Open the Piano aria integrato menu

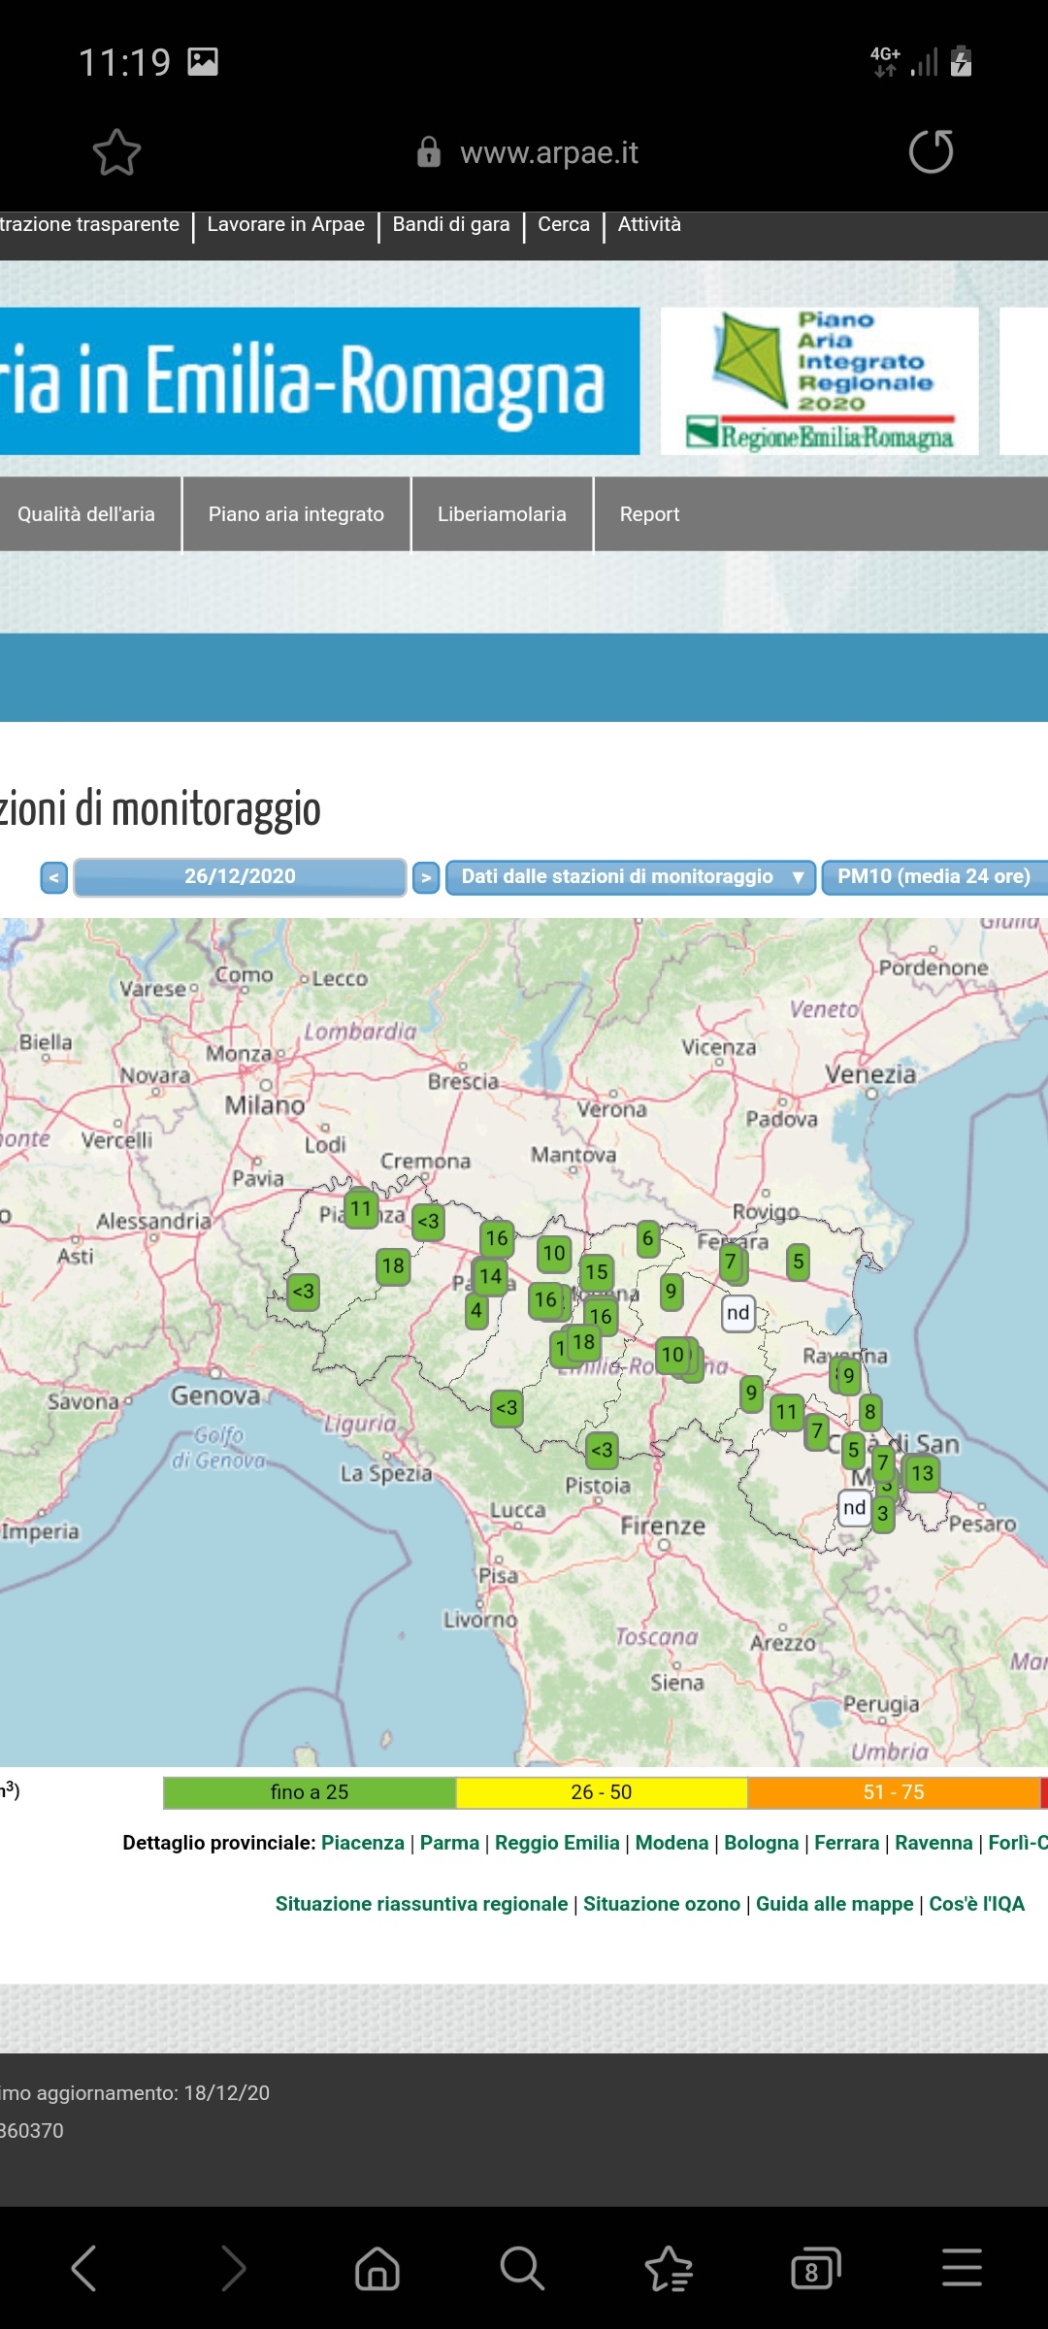click(x=296, y=514)
